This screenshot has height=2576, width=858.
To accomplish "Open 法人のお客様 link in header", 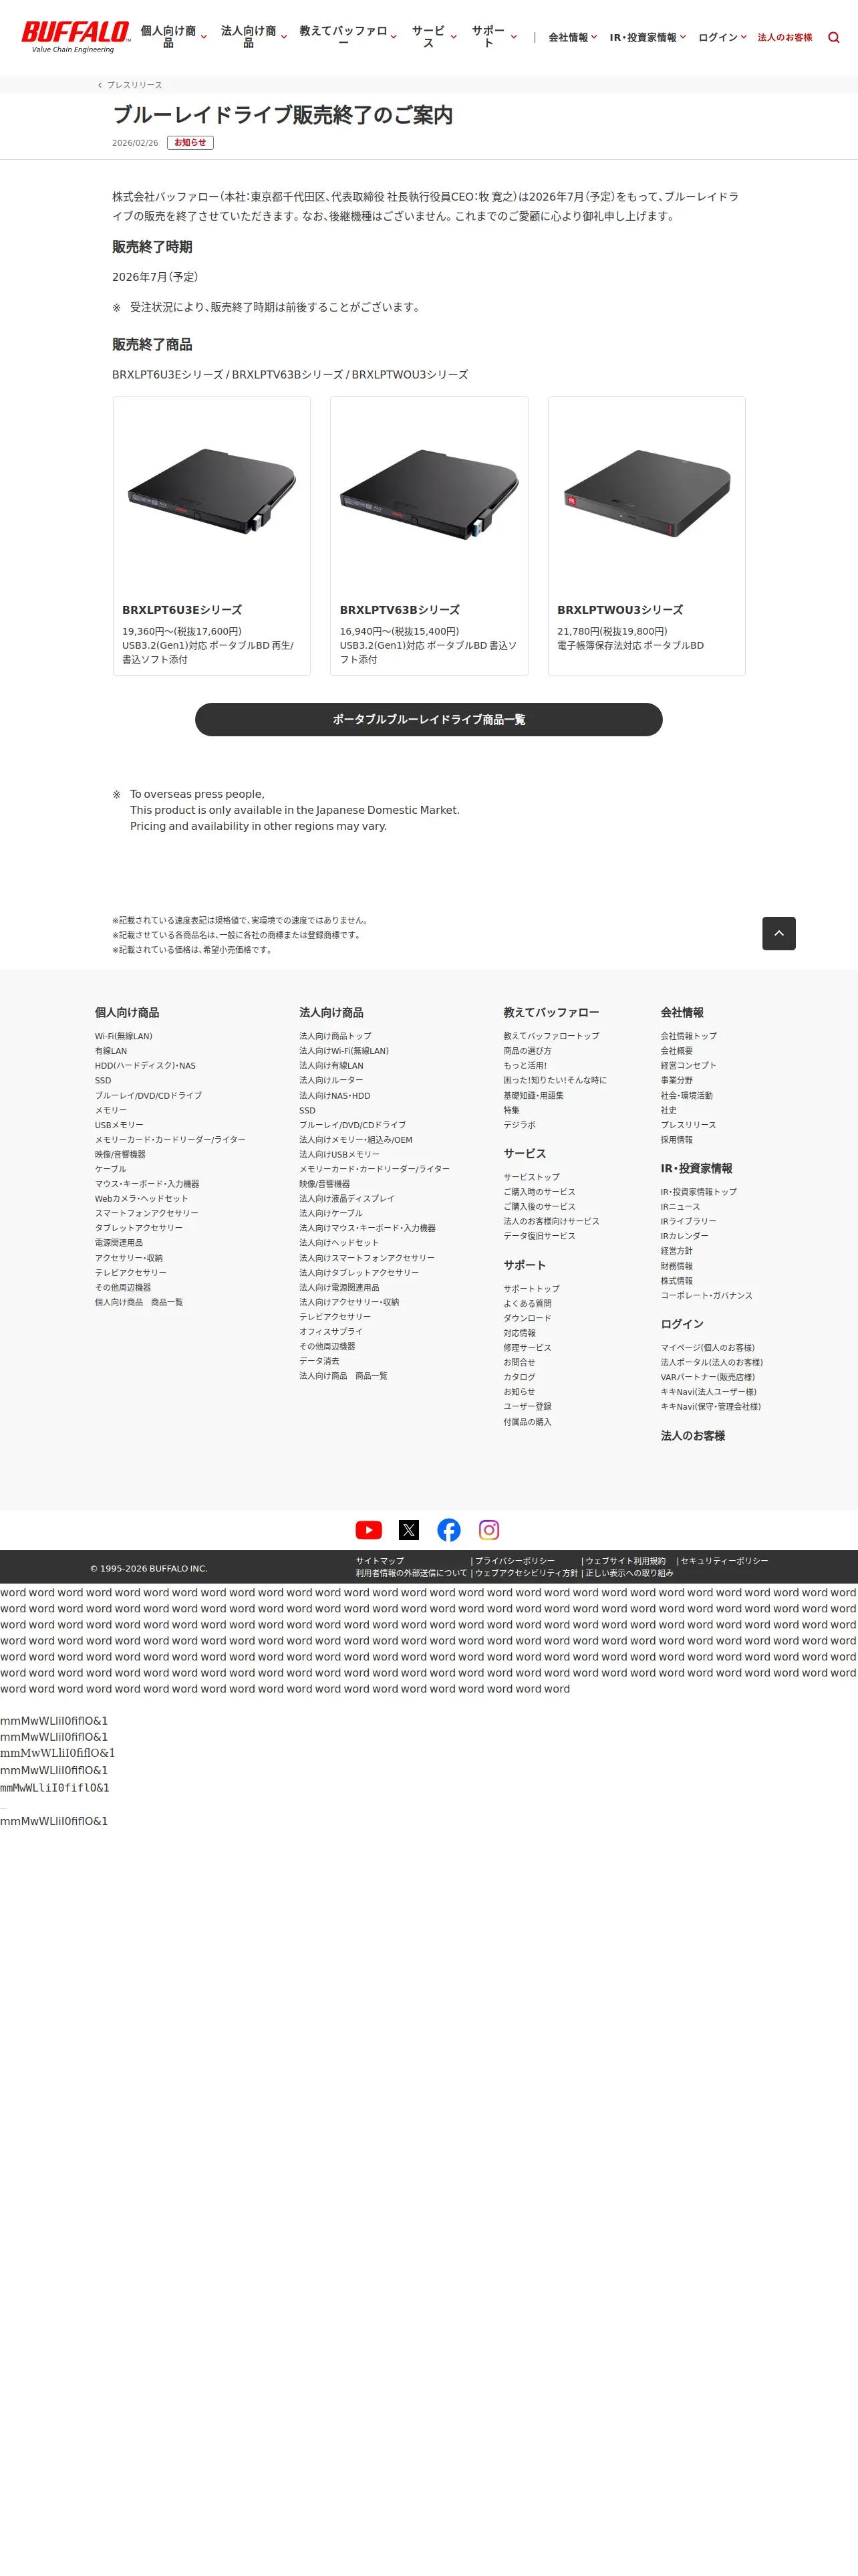I will tap(784, 37).
